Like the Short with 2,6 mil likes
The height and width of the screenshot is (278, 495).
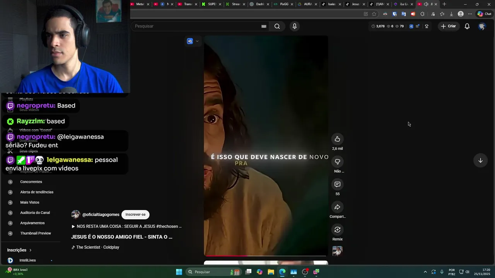coord(337,139)
